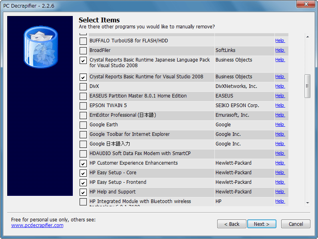The width and height of the screenshot is (318, 239).
Task: Check HP Integrated Module with Bluetooth checkbox
Action: [x=83, y=202]
